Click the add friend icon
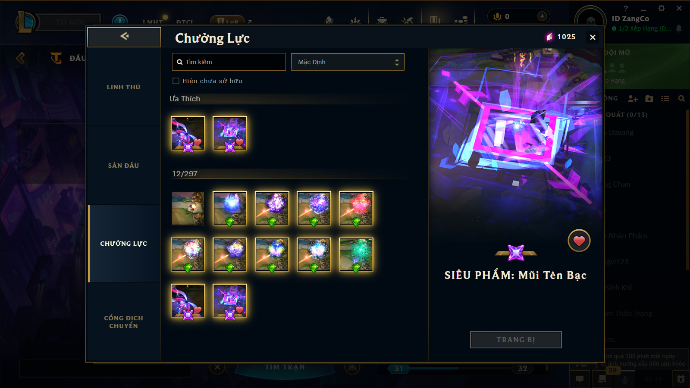This screenshot has height=388, width=690. (633, 99)
